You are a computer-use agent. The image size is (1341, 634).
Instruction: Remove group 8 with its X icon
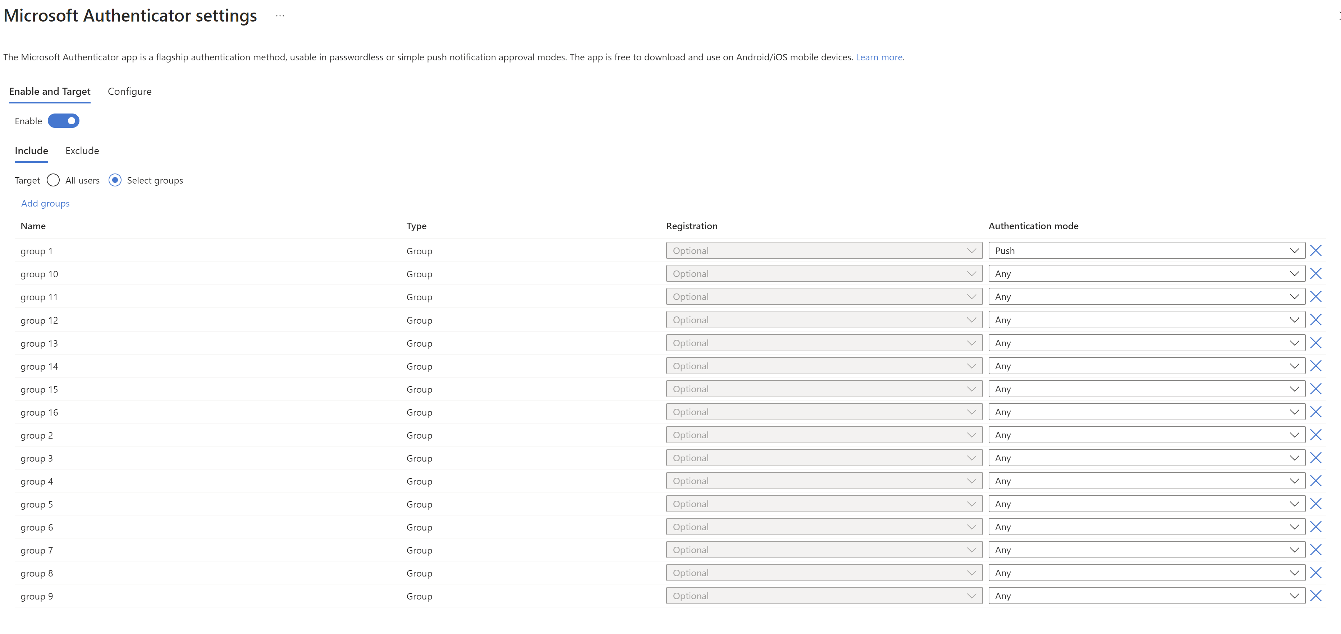click(1315, 573)
